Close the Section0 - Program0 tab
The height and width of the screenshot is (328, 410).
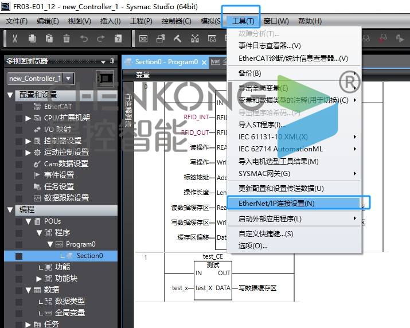204,62
